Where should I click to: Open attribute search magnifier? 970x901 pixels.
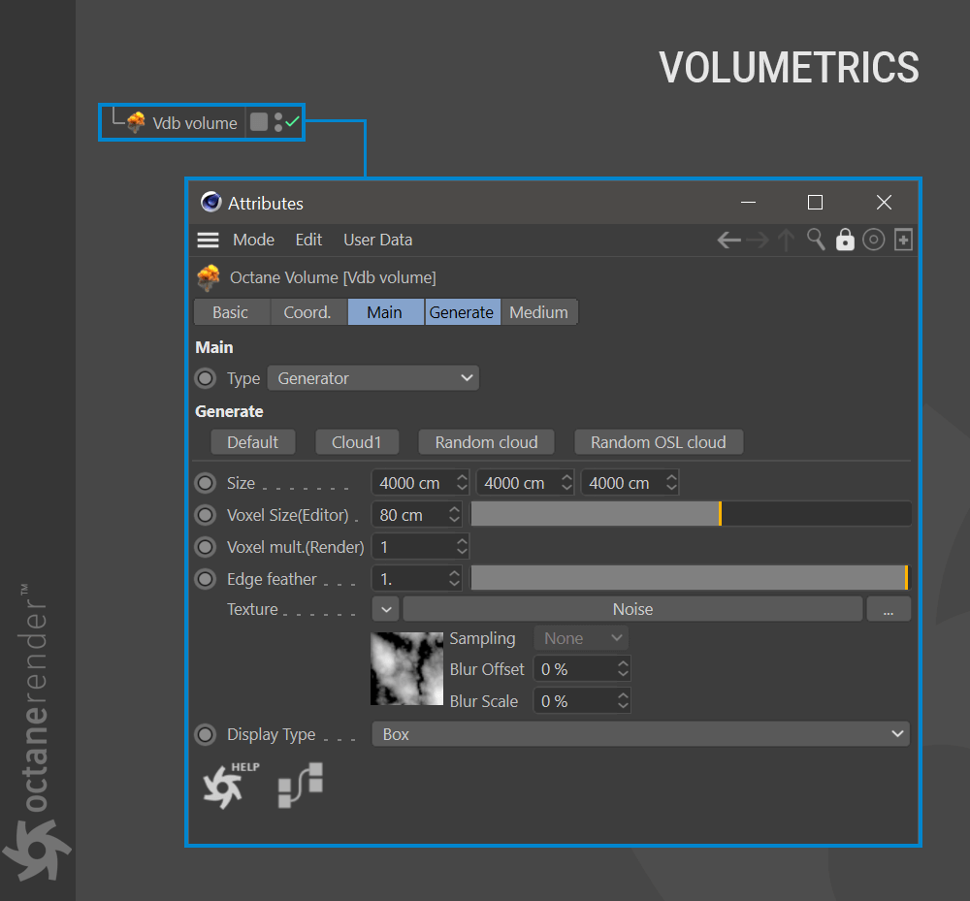tap(816, 240)
